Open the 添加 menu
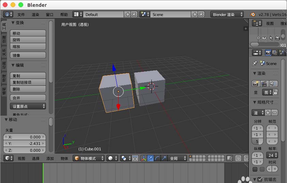Viewport: 287px width, 183px height. tap(50, 159)
